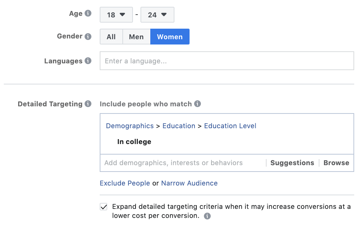Click the Education breadcrumb link
The image size is (361, 230).
[x=179, y=126]
